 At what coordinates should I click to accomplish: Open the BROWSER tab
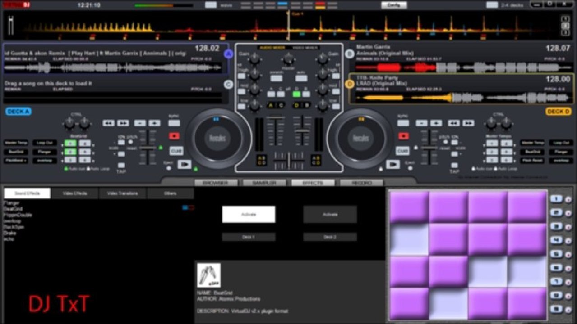[x=216, y=183]
